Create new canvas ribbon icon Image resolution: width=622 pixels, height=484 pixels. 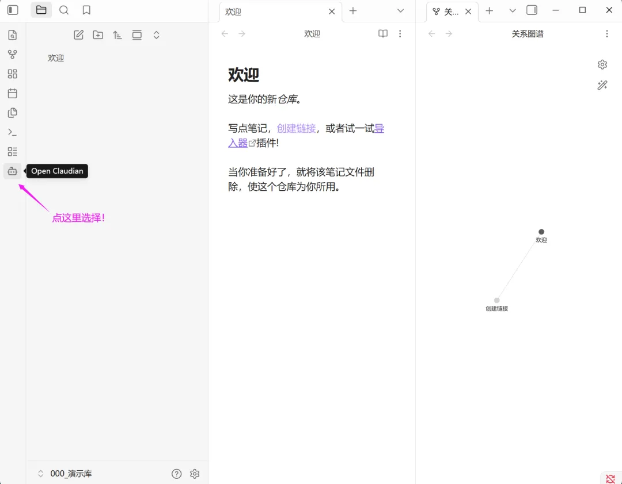pyautogui.click(x=12, y=74)
